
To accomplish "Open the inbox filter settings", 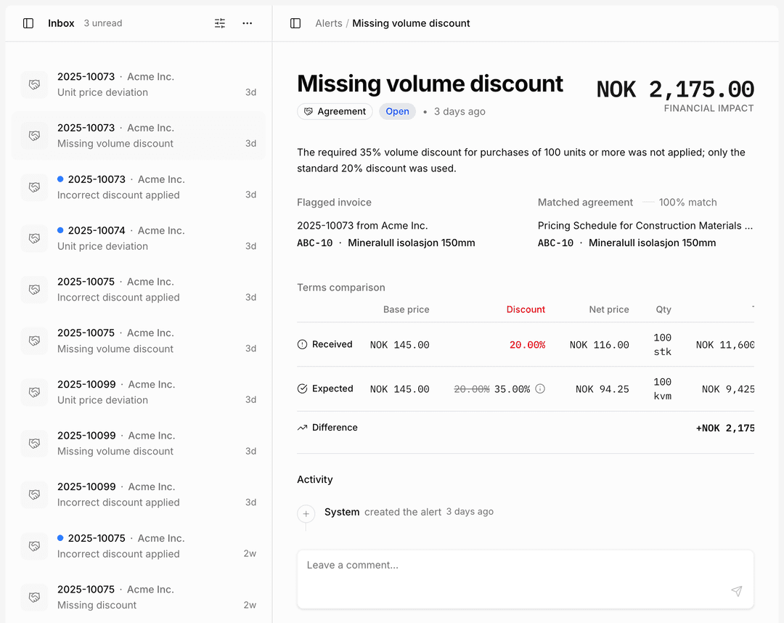I will pyautogui.click(x=220, y=23).
